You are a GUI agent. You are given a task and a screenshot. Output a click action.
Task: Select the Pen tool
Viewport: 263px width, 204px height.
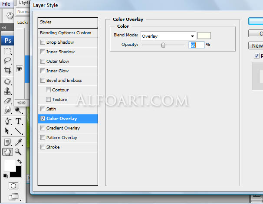point(7,121)
